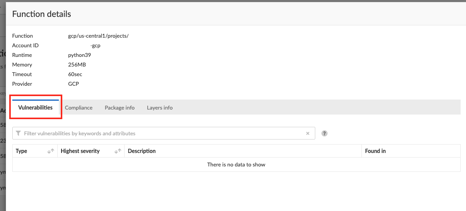Click the gcp/us-central1/projects/ function path
The height and width of the screenshot is (211, 466).
tap(98, 36)
